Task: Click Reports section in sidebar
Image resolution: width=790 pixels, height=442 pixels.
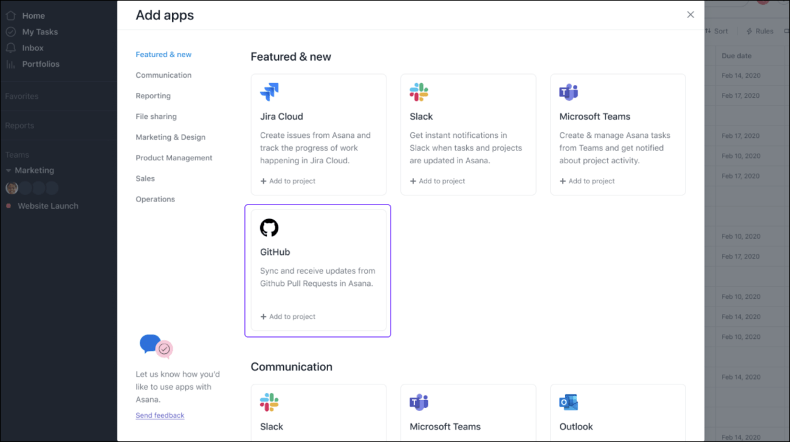Action: 19,126
